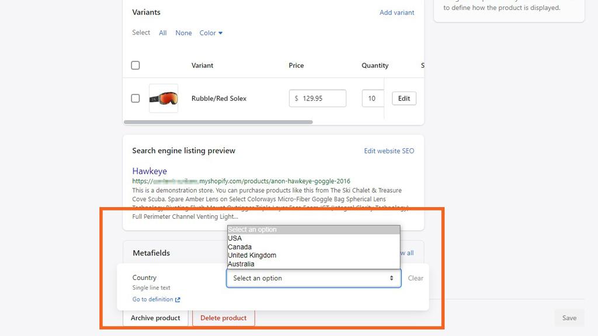Click the variant price field
The height and width of the screenshot is (336, 598).
click(318, 99)
